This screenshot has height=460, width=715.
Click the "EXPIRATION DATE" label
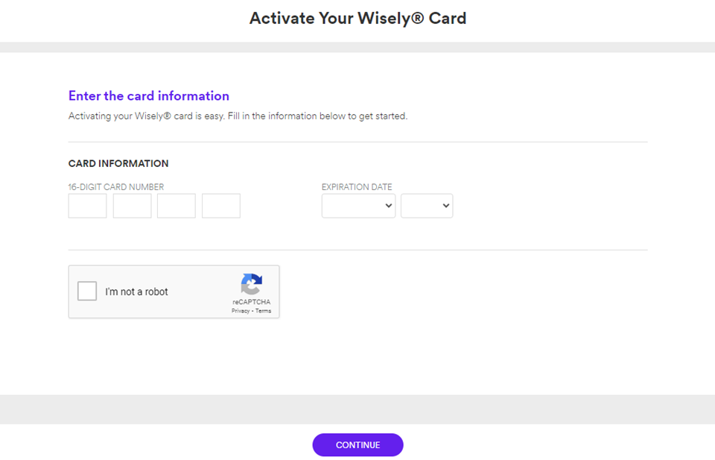click(x=357, y=187)
